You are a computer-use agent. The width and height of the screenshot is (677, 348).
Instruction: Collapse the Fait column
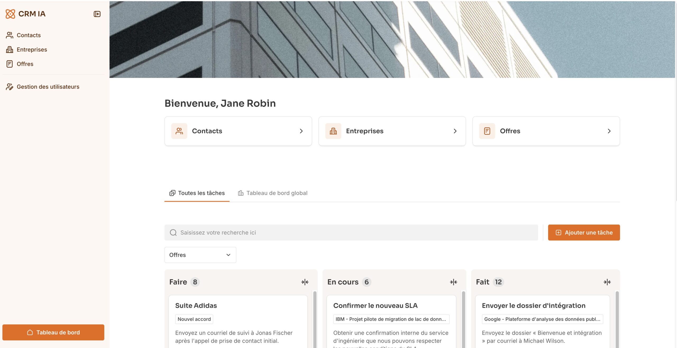pos(607,282)
